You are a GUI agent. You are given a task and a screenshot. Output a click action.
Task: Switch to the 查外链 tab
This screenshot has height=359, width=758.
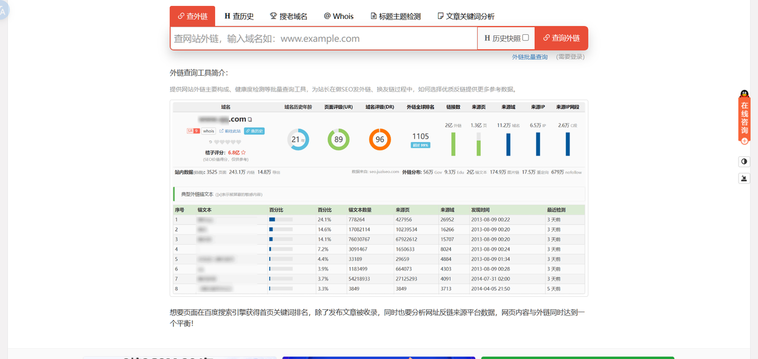[x=193, y=16]
